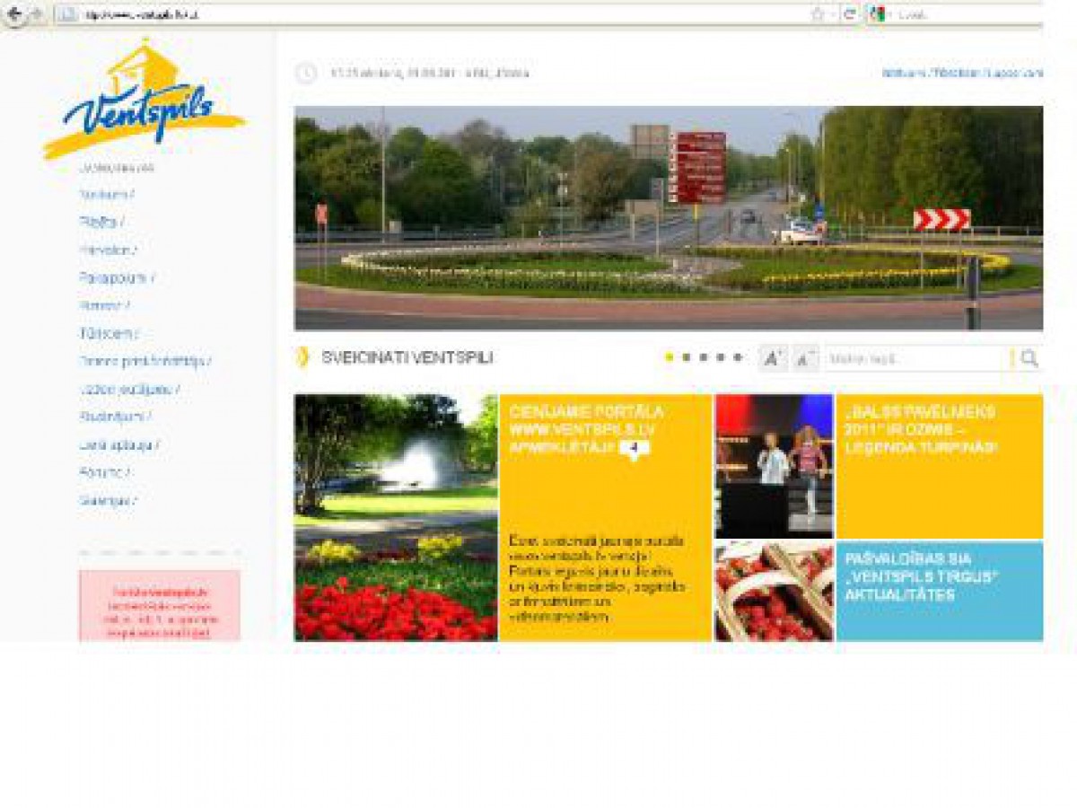Click into the site search text field

click(x=915, y=358)
